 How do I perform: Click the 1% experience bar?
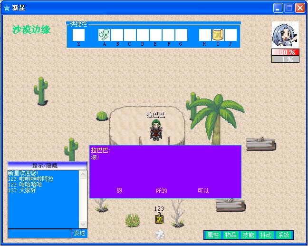click(285, 59)
